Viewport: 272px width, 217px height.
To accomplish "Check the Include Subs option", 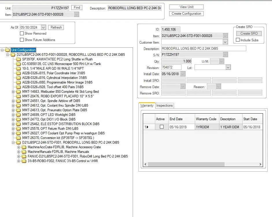I will (x=238, y=40).
